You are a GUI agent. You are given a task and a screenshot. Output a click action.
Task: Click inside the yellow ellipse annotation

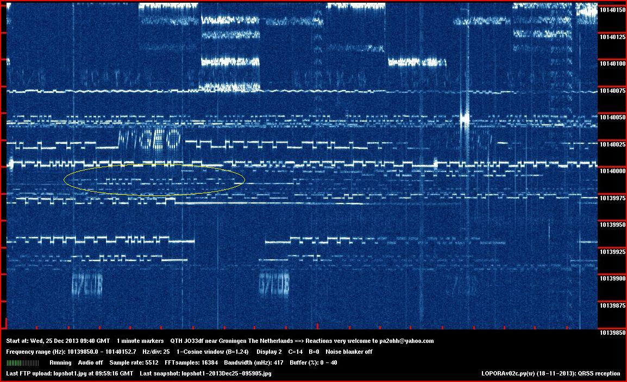154,180
